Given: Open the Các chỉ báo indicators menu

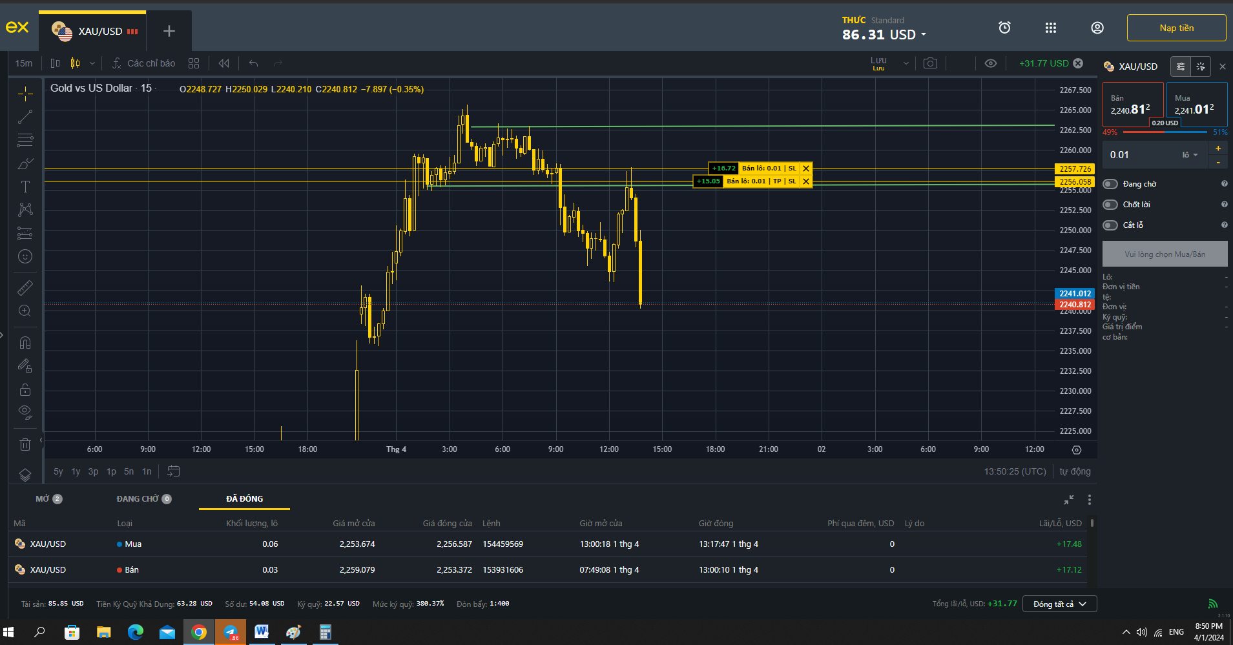Looking at the screenshot, I should pyautogui.click(x=143, y=63).
